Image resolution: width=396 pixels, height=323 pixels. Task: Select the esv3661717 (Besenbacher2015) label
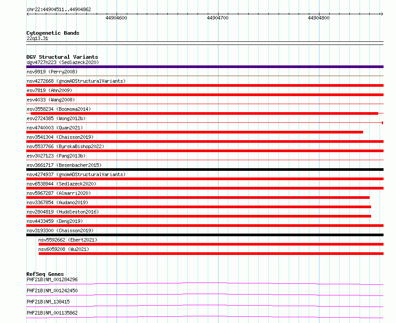coord(64,165)
